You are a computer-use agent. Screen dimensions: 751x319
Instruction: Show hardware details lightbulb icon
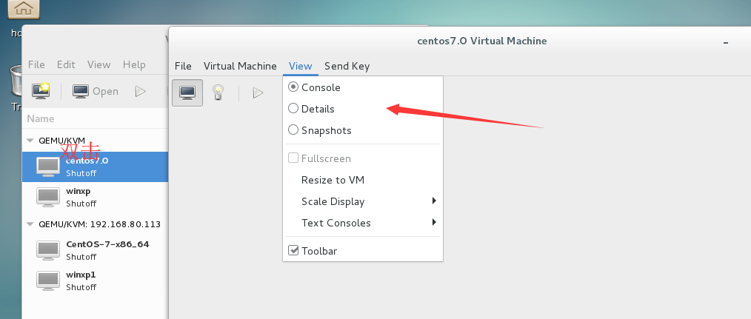click(218, 92)
